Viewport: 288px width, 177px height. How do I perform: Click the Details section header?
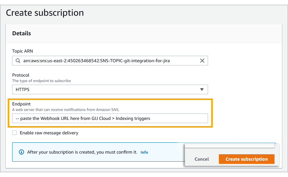(x=21, y=33)
